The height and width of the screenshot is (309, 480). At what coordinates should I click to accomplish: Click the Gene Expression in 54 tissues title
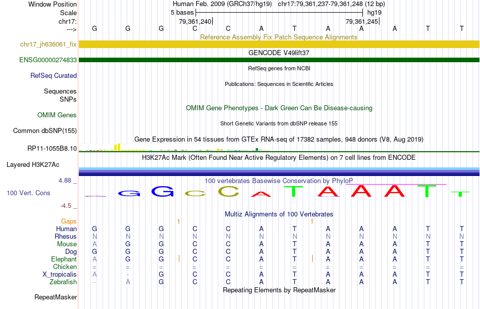click(x=278, y=140)
